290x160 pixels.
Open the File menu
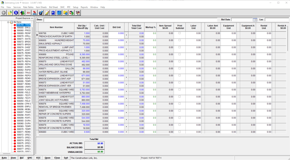3,7
